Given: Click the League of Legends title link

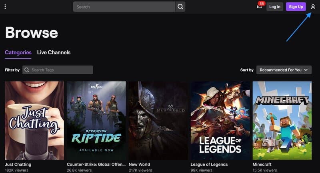Looking at the screenshot, I should [x=209, y=165].
